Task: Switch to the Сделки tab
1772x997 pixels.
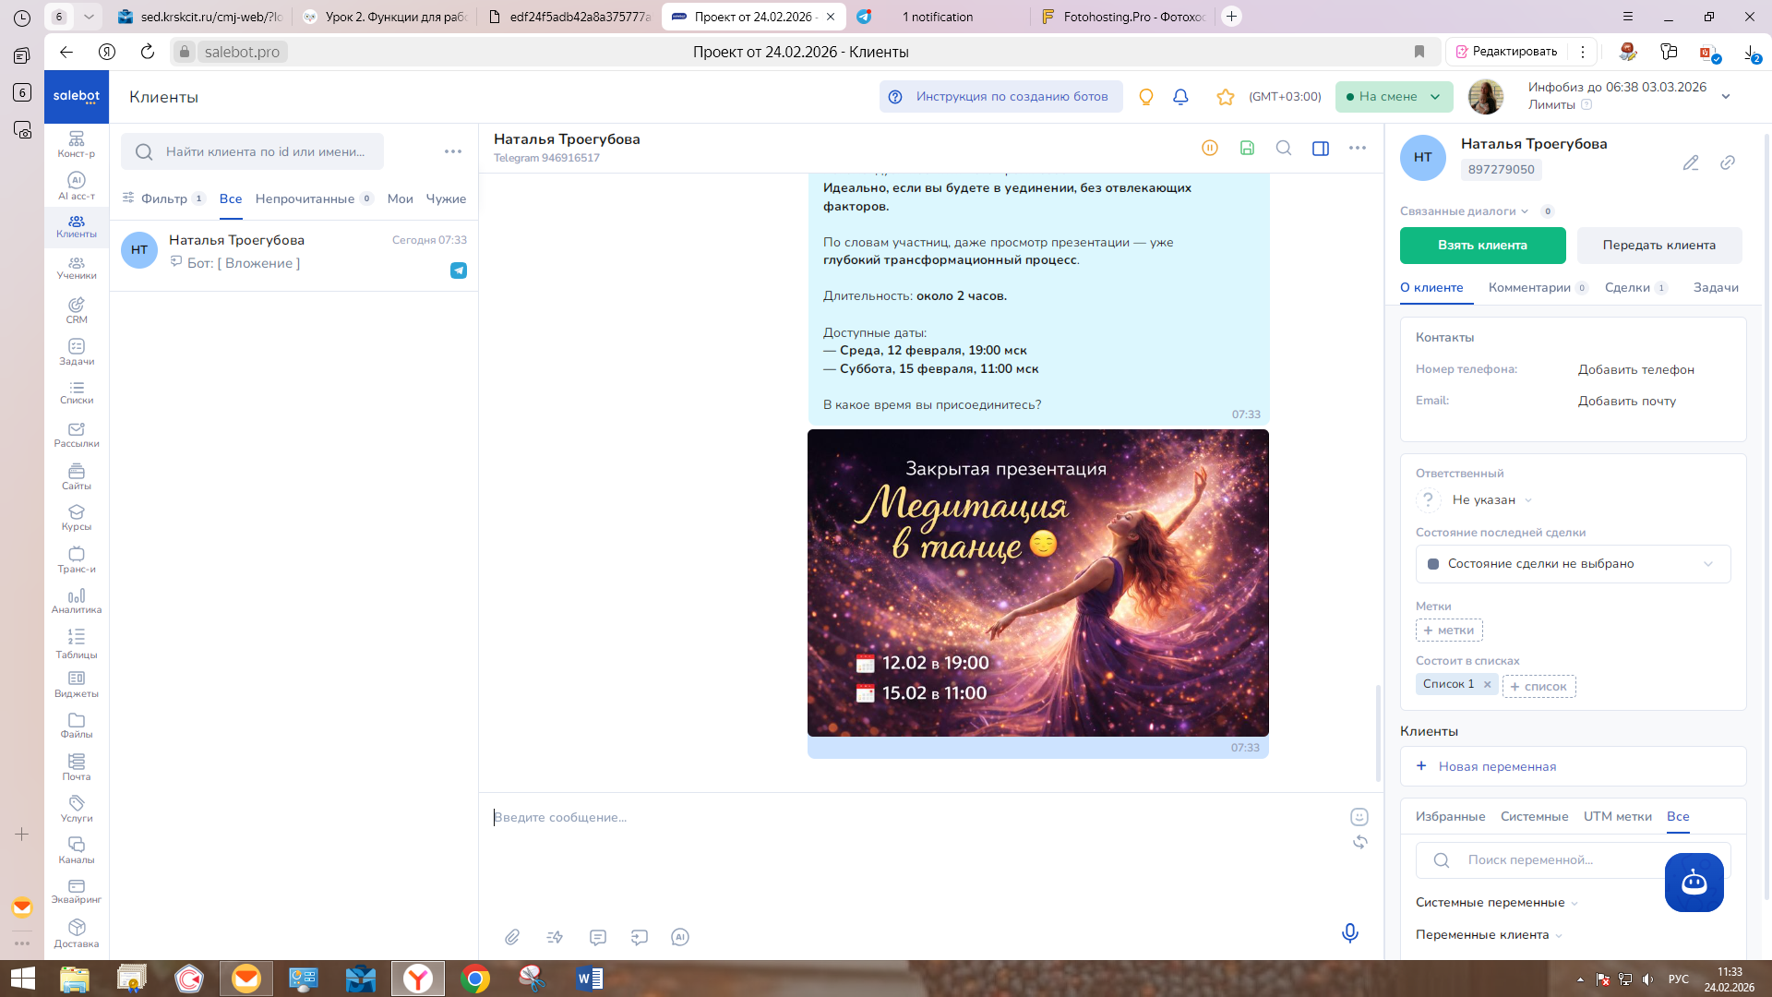Action: click(x=1627, y=288)
